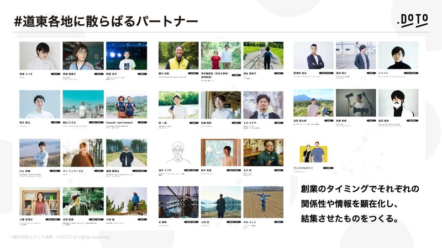442x248 pixels.
Task: Open the 土田 凌 mountain lake photo
Action: 221,202
